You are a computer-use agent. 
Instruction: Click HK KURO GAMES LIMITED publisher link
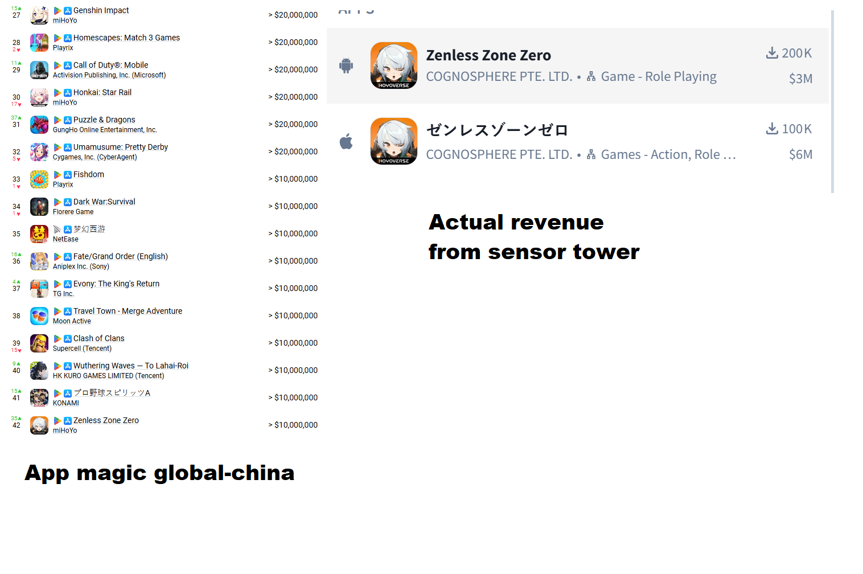(108, 376)
